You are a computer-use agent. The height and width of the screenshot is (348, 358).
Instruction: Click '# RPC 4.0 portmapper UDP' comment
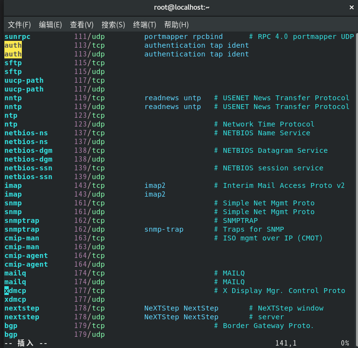(x=301, y=37)
